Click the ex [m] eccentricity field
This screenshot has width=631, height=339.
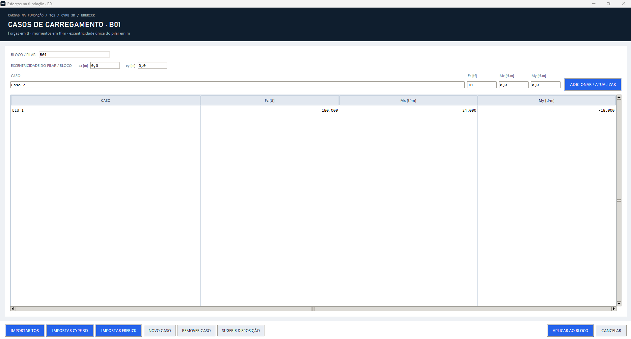pos(105,66)
